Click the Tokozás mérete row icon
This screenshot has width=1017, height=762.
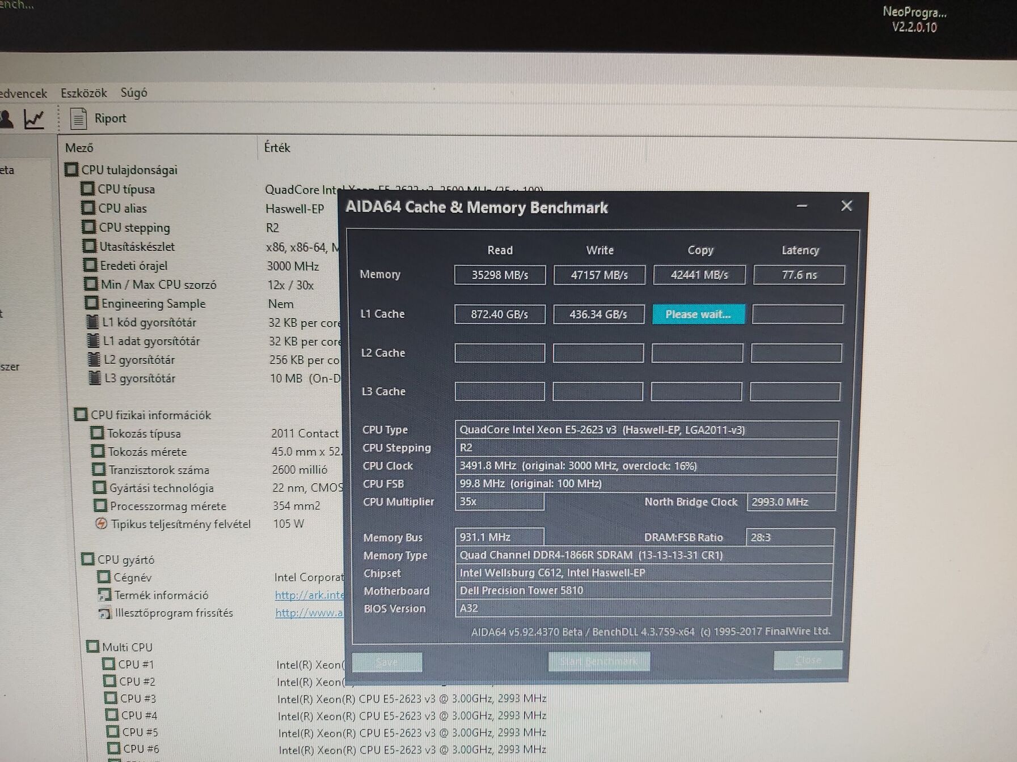98,451
